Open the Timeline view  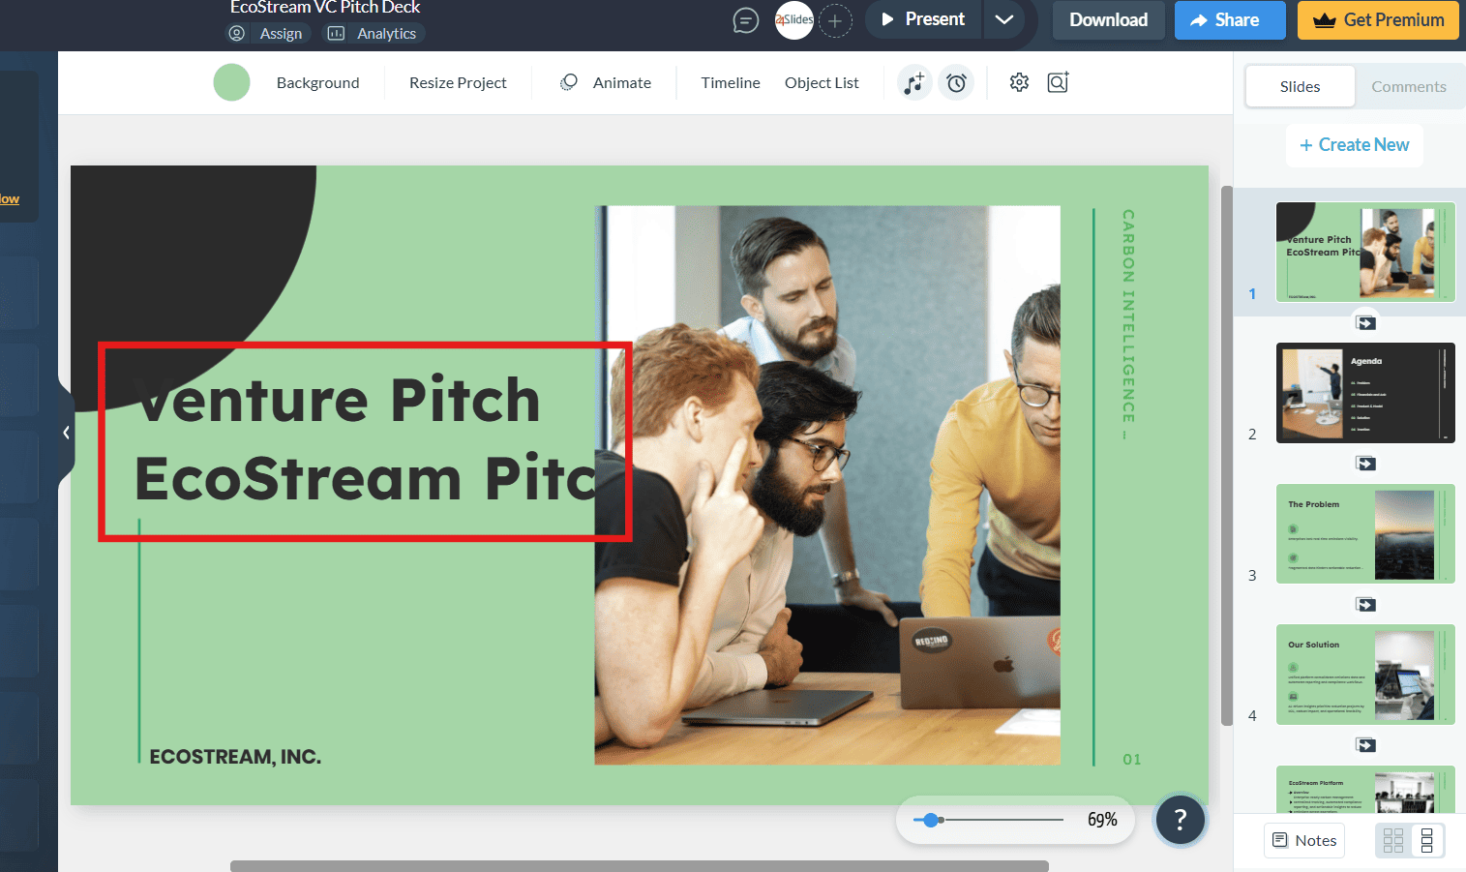(x=731, y=83)
